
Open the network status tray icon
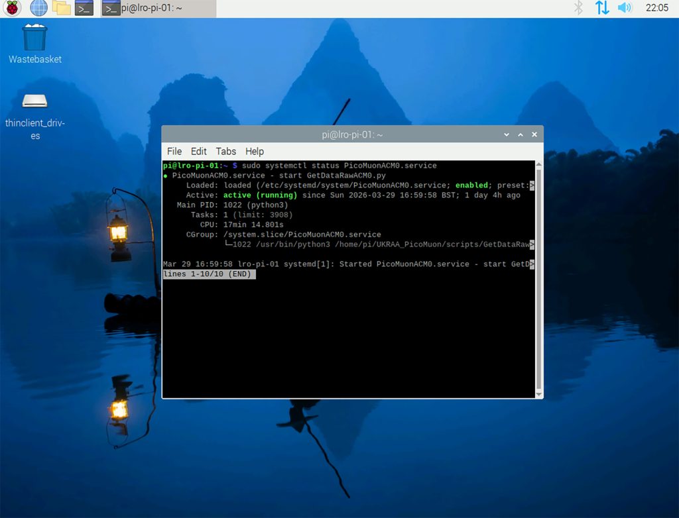click(x=601, y=8)
